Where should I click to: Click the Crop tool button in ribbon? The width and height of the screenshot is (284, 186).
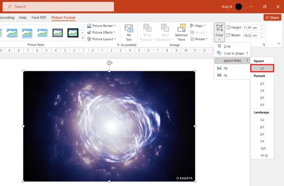219,32
